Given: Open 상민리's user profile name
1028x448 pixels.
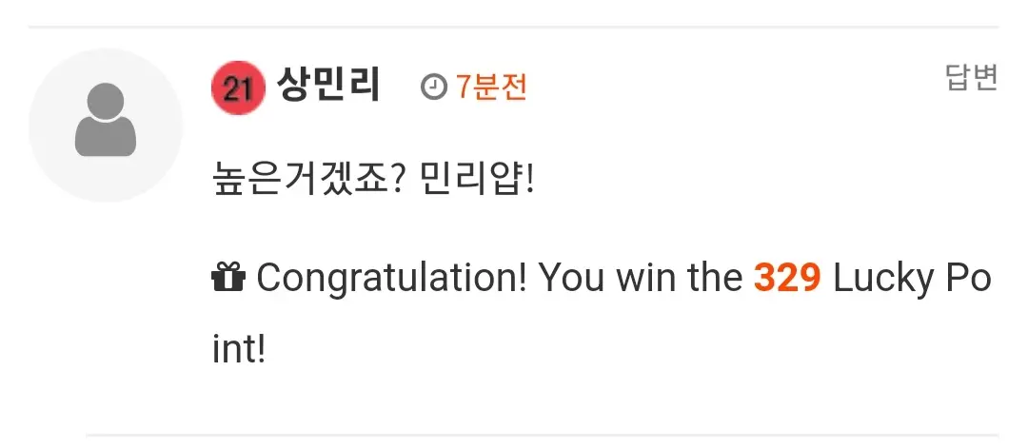Looking at the screenshot, I should pyautogui.click(x=327, y=86).
